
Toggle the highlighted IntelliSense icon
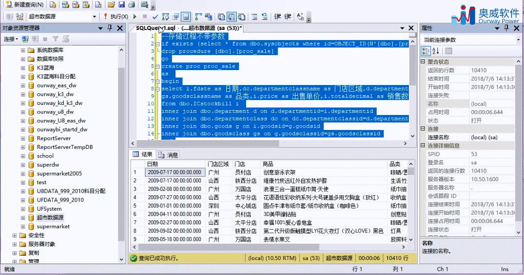[186, 16]
